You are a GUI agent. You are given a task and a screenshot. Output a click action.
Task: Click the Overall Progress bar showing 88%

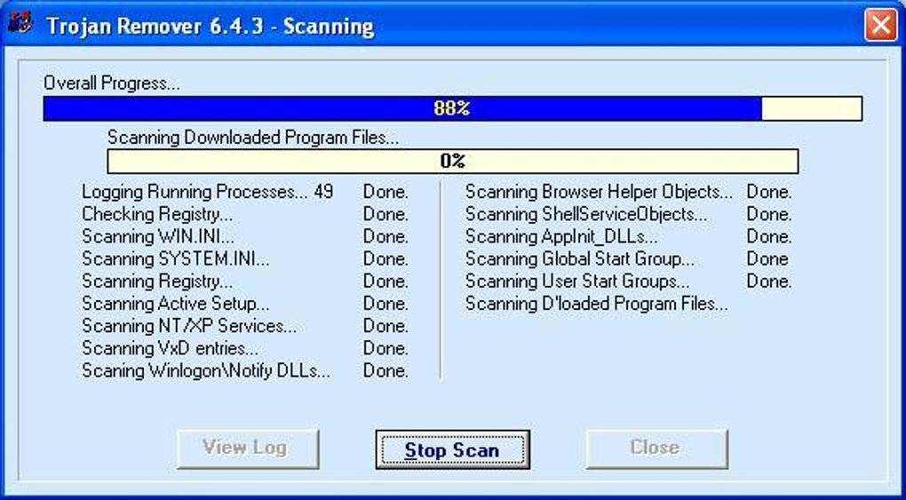452,108
